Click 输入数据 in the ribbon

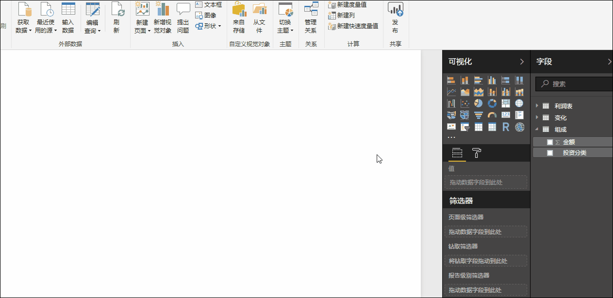68,18
